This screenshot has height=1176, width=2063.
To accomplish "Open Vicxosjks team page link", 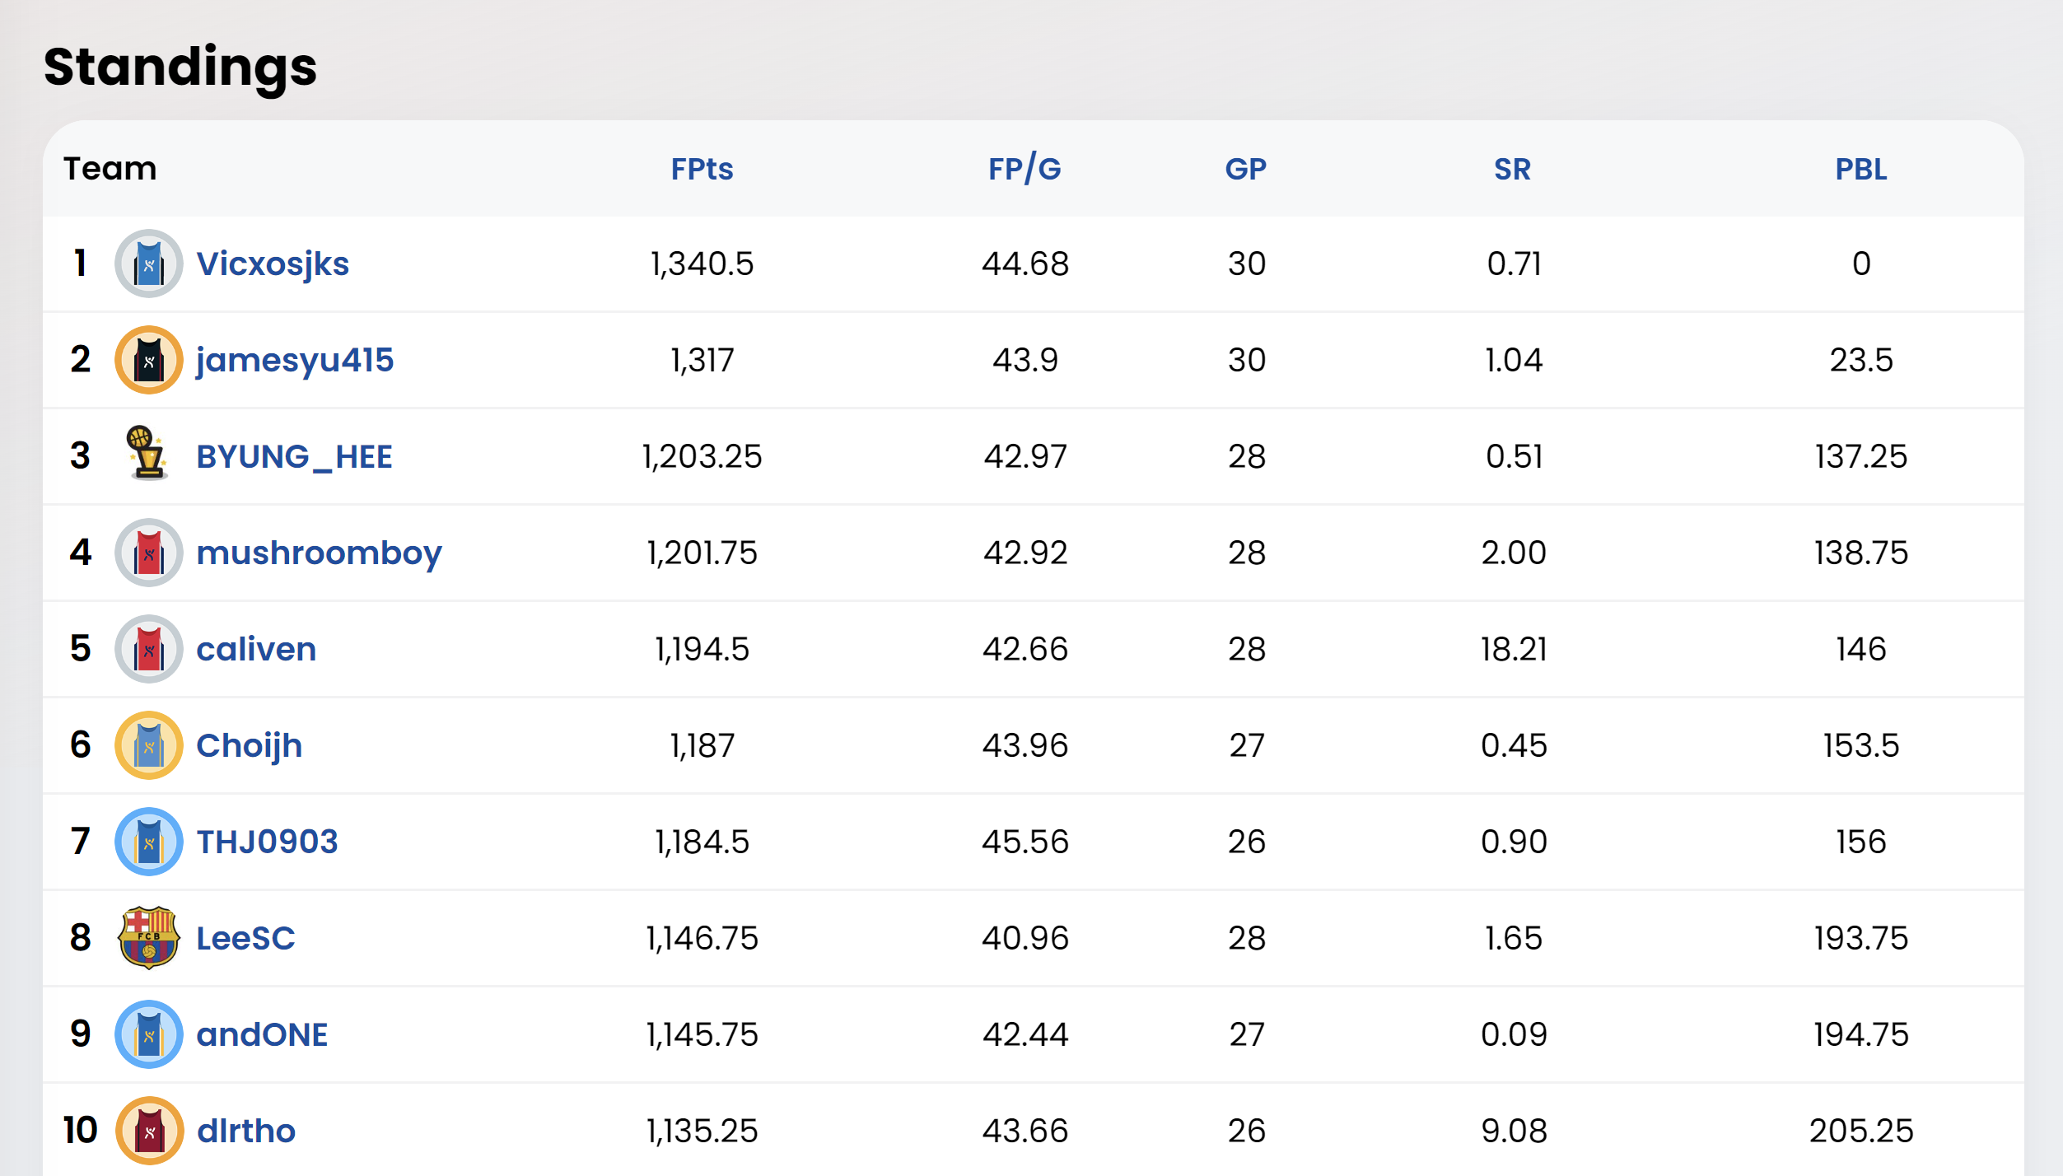I will pyautogui.click(x=273, y=264).
